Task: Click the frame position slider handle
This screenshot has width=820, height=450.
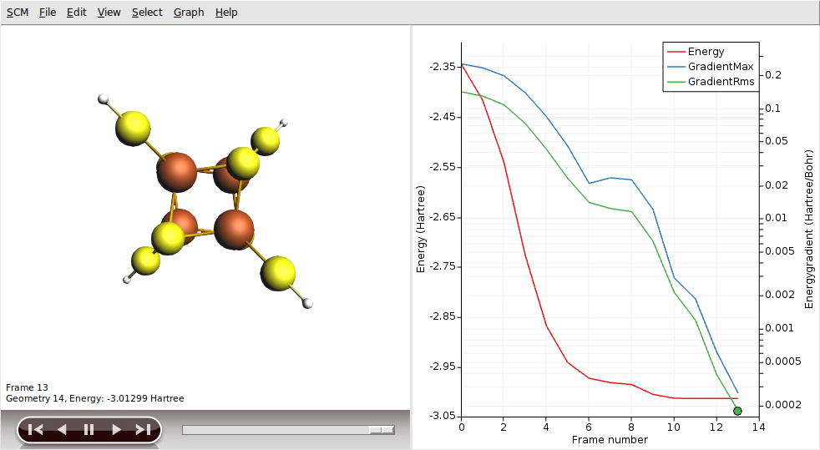Action: coord(382,430)
